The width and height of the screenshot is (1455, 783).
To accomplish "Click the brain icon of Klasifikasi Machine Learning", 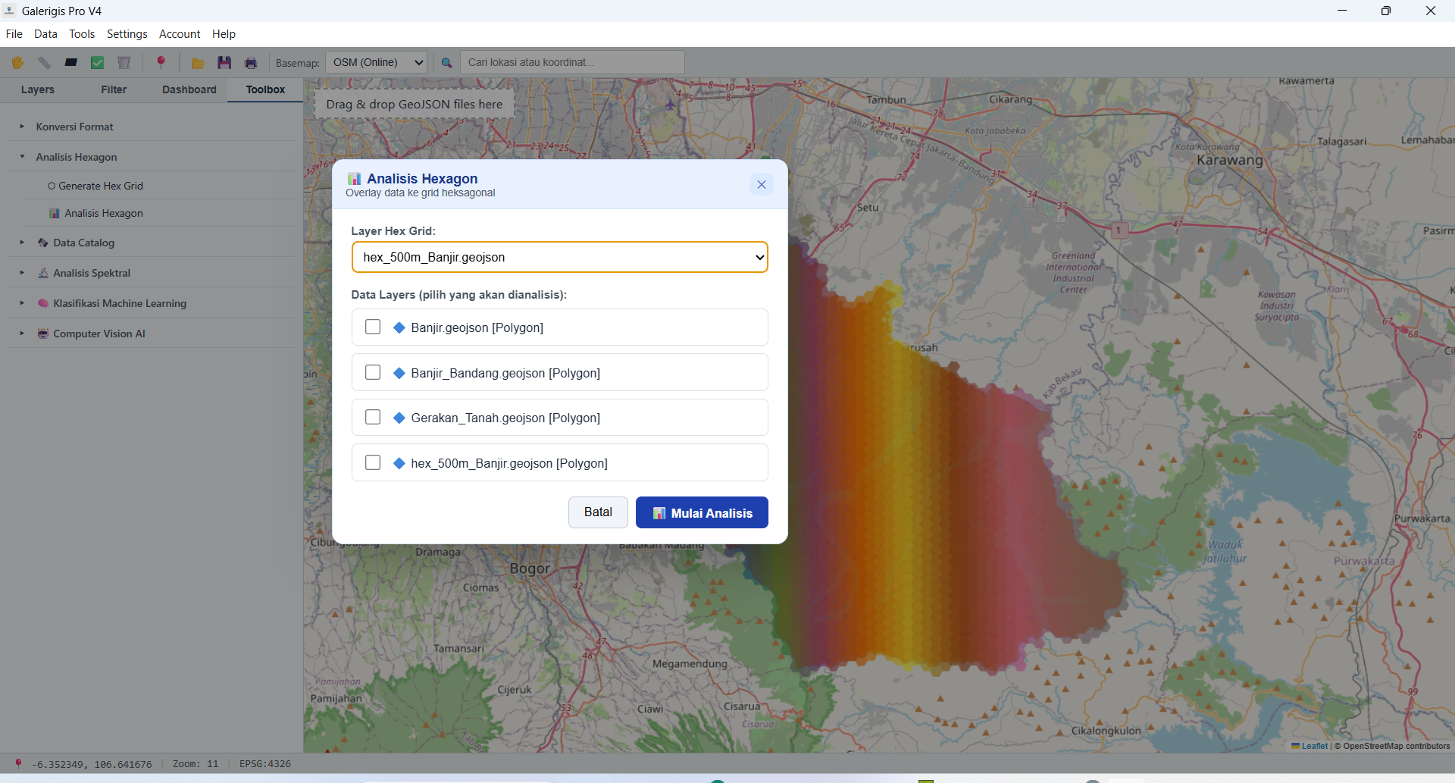I will click(43, 303).
